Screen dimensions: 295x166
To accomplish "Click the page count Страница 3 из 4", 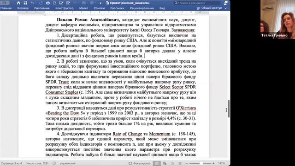I will 11,163.
